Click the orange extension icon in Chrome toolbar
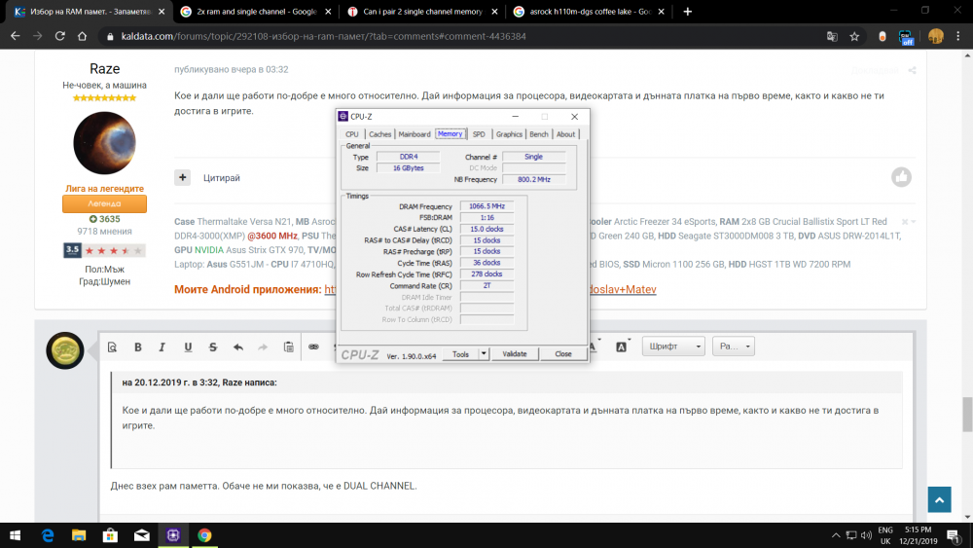 [x=882, y=36]
